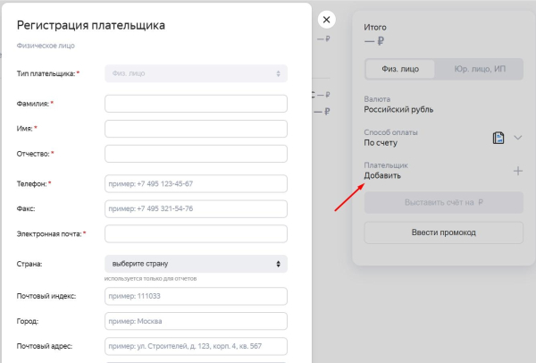Screen dimensions: 536x363
Task: Expand the Способ оплаты chevron
Action: pyautogui.click(x=517, y=138)
